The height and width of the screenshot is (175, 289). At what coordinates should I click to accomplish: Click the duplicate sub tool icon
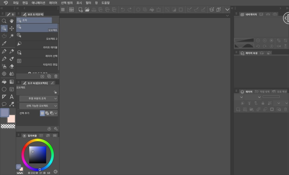pos(49,76)
